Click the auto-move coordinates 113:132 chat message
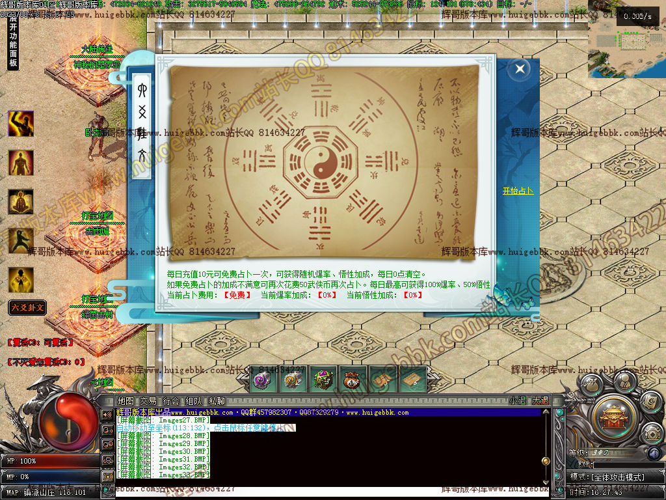The height and width of the screenshot is (500, 666). coord(206,428)
